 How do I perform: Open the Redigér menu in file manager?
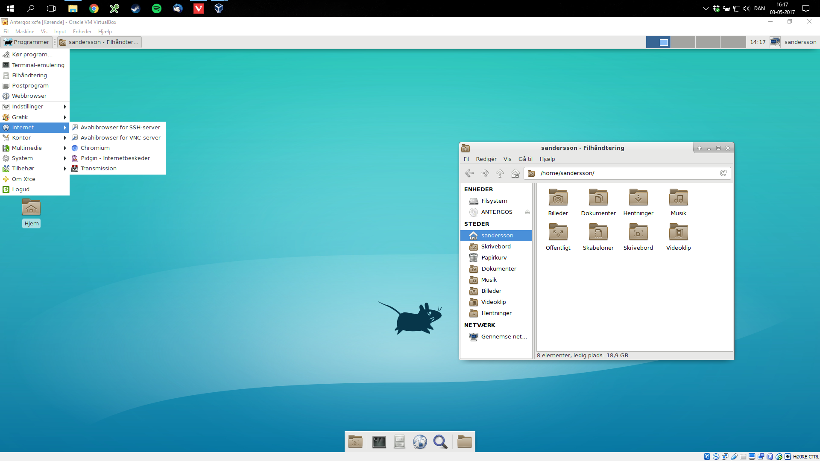click(x=486, y=159)
